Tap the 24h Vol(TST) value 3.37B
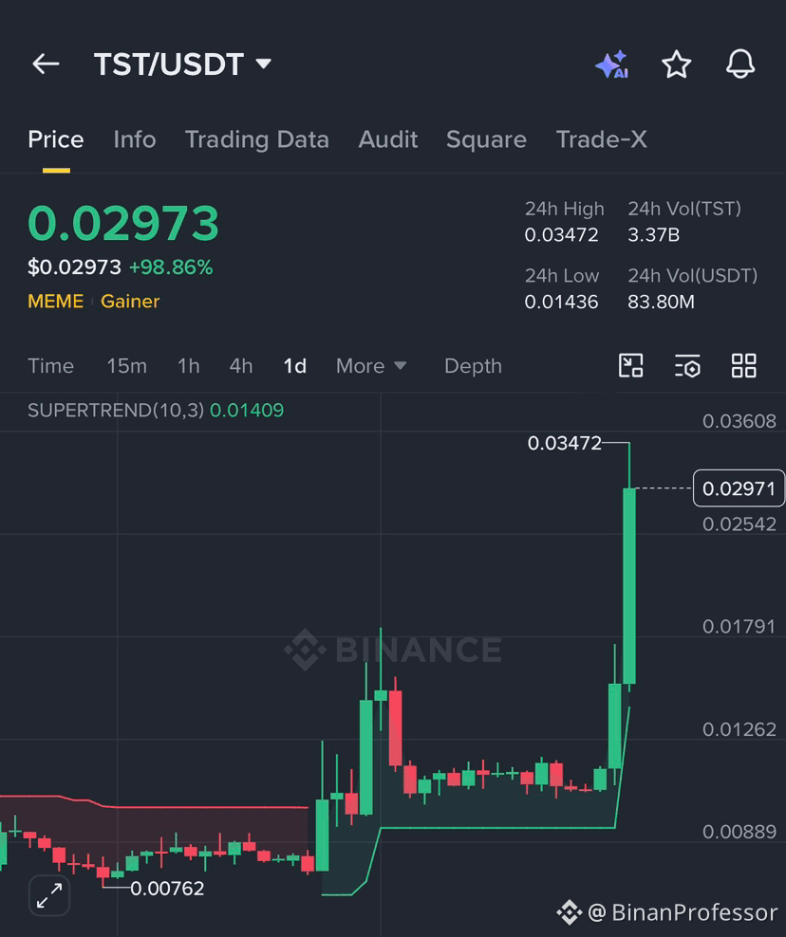Screen dimensions: 786x937 point(653,235)
